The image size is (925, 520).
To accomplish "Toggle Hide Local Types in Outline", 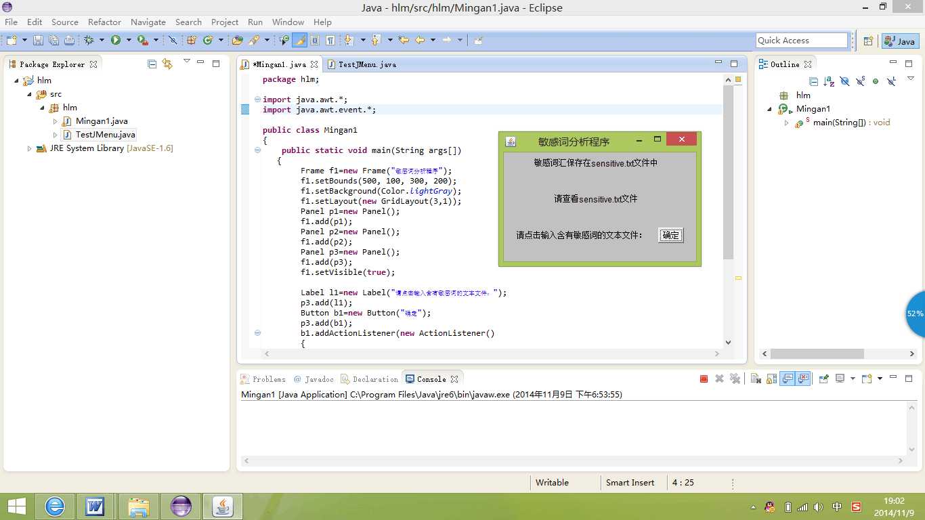I will click(x=891, y=81).
